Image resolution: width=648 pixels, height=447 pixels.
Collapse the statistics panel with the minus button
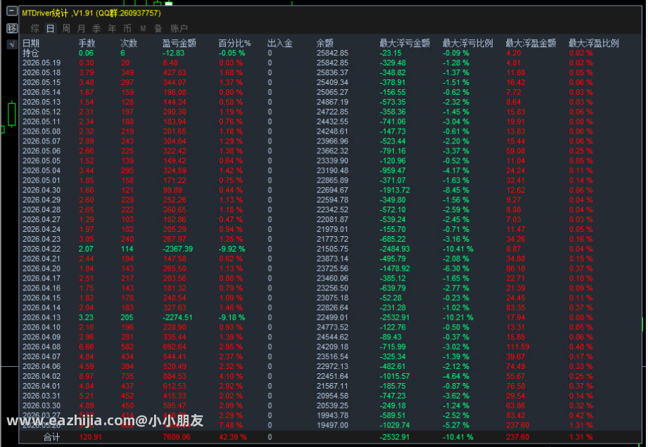click(12, 11)
